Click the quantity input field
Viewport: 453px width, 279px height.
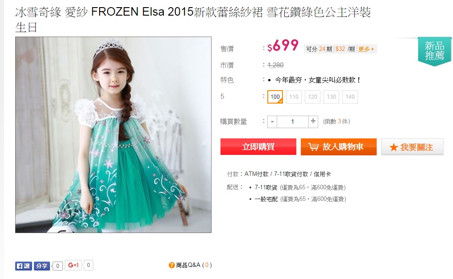click(293, 121)
